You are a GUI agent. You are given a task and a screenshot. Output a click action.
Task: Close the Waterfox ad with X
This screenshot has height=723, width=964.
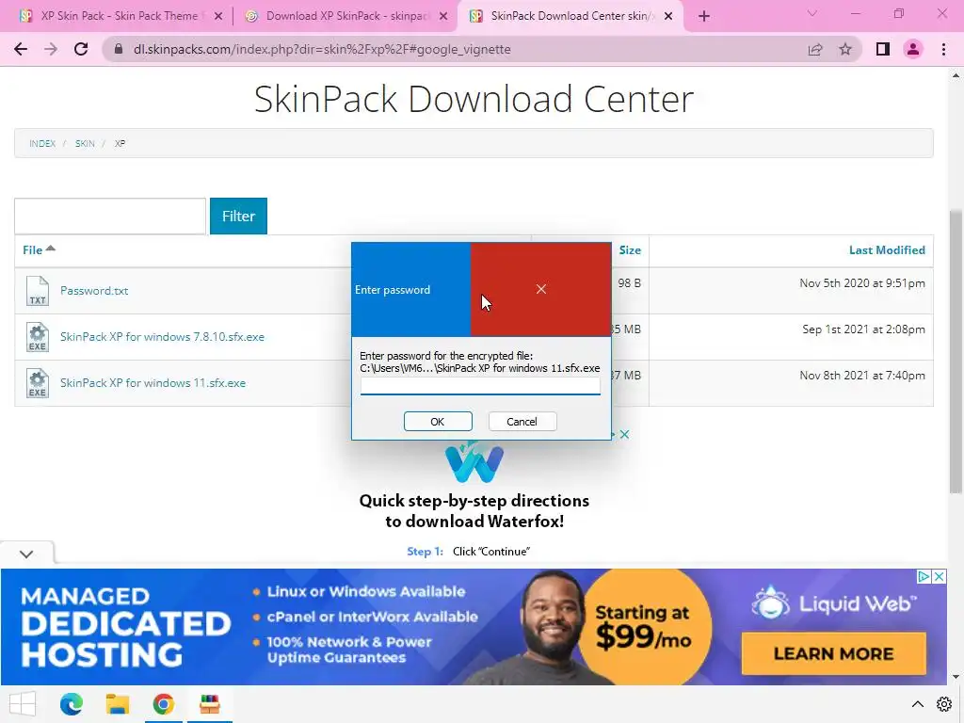coord(624,434)
